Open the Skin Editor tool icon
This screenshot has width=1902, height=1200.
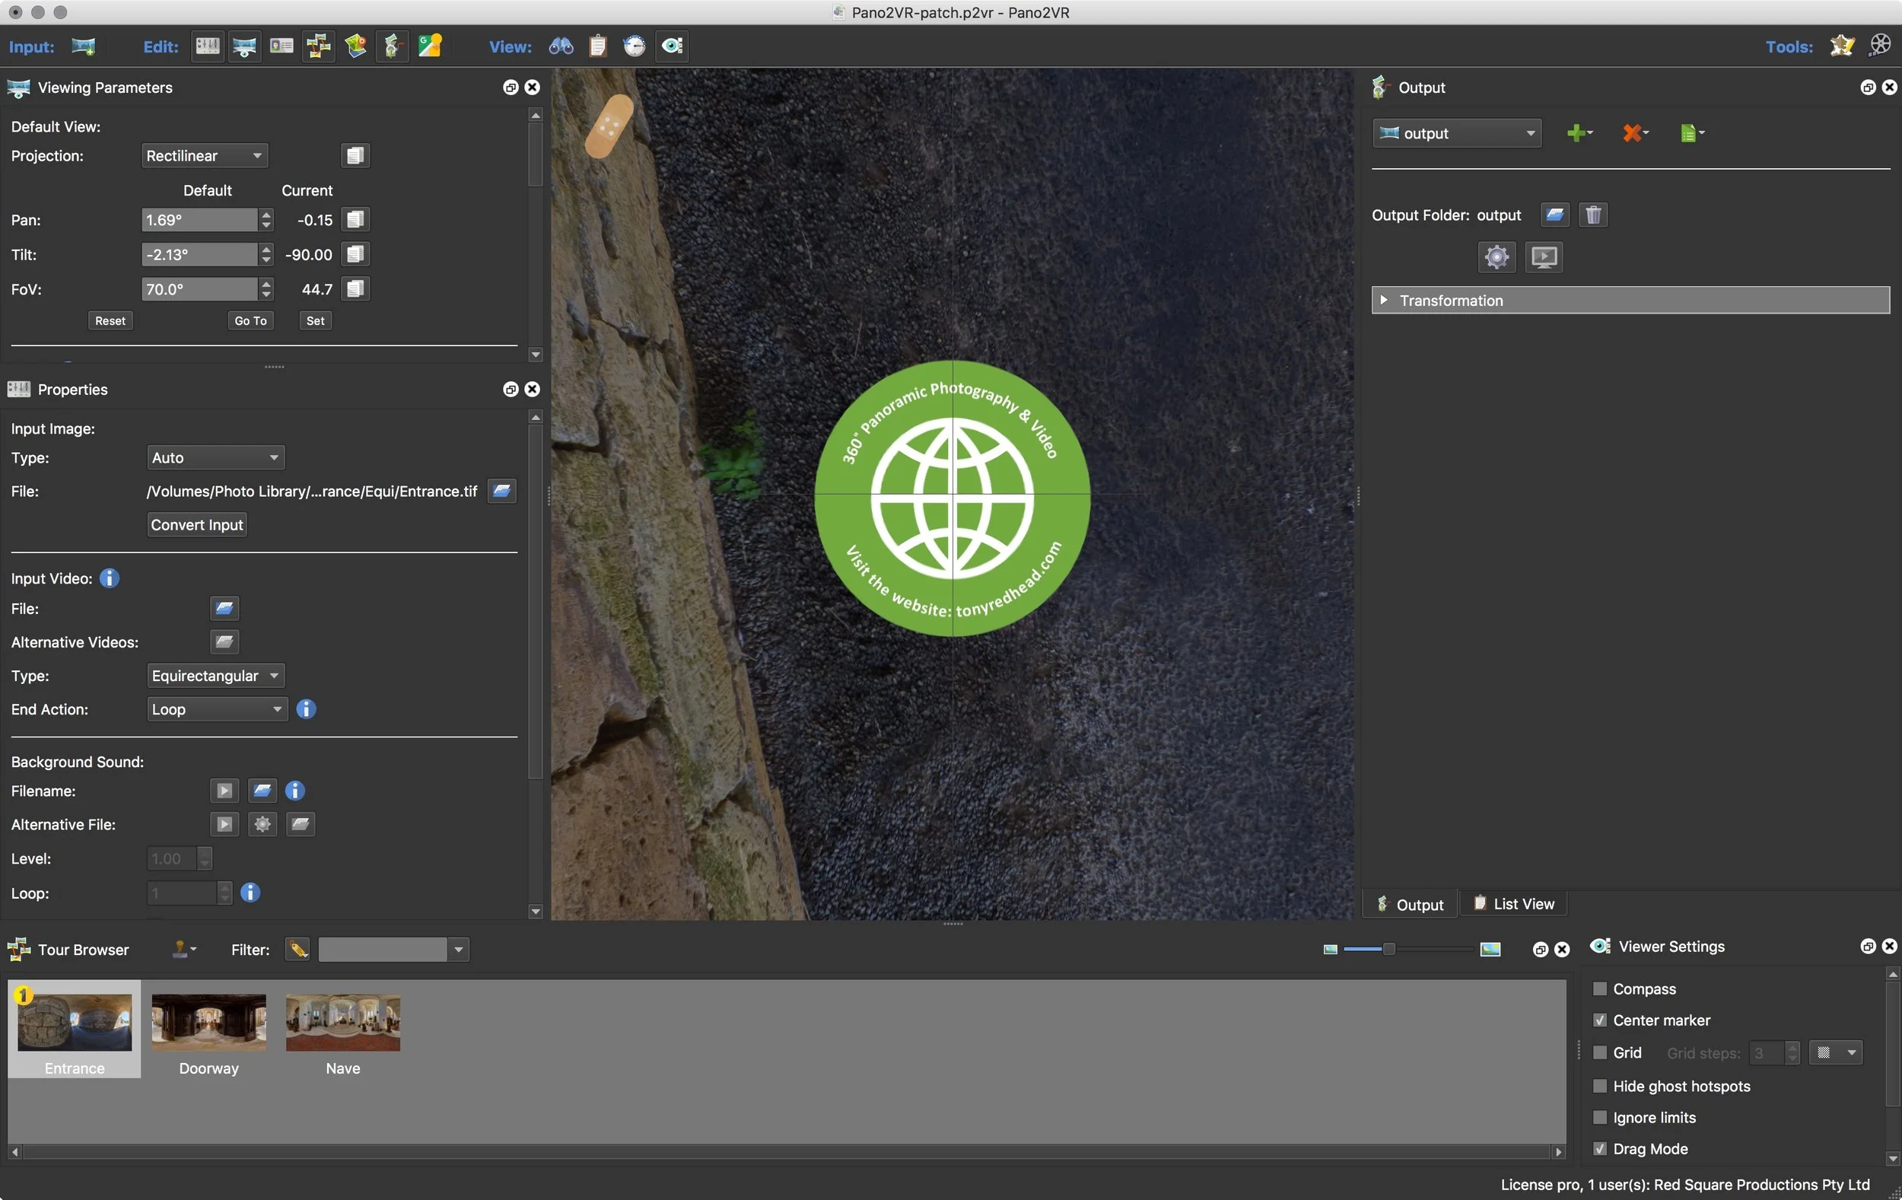pos(1842,46)
